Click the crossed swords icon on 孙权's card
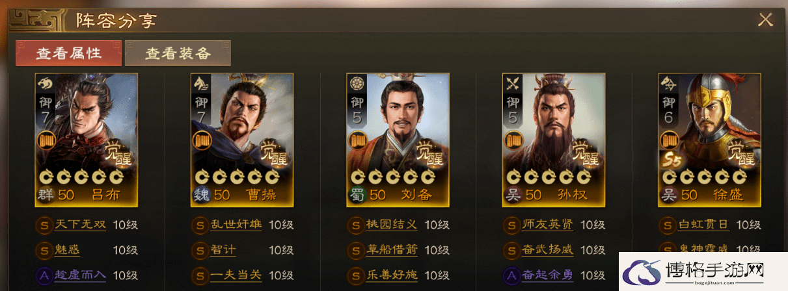 point(513,84)
